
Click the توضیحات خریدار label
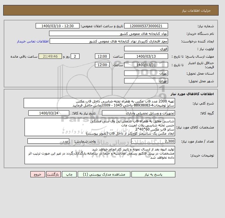coord(202,155)
